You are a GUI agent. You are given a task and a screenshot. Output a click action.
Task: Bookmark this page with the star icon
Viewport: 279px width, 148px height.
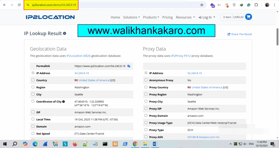[202, 5]
